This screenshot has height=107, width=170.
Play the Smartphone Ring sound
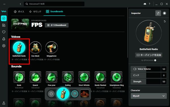click(x=116, y=77)
